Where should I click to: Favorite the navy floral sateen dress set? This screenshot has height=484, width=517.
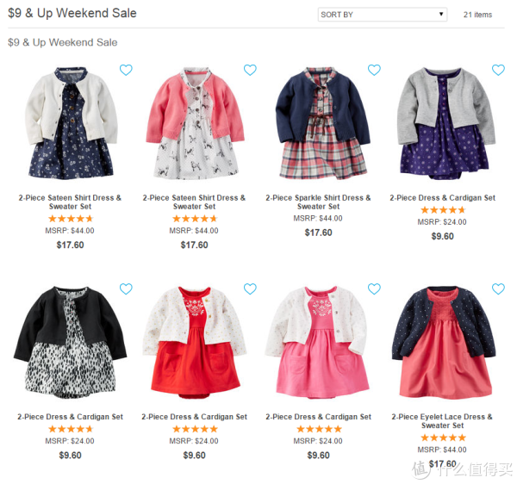click(x=126, y=70)
